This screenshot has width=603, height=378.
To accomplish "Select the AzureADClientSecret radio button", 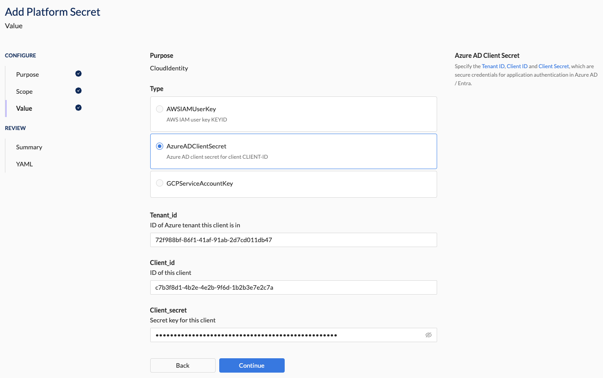I will (159, 146).
